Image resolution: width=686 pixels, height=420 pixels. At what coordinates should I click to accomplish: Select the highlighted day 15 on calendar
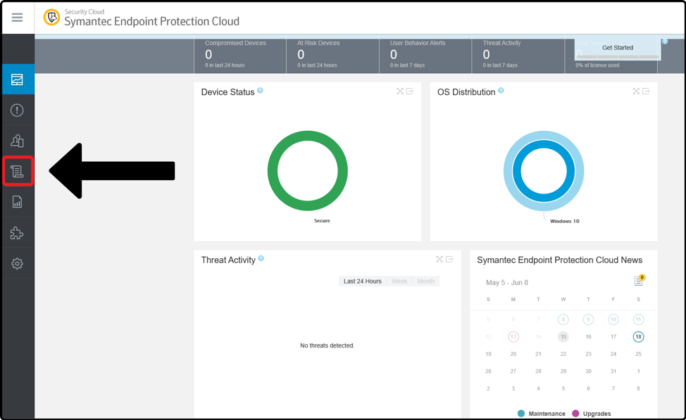[x=563, y=336]
